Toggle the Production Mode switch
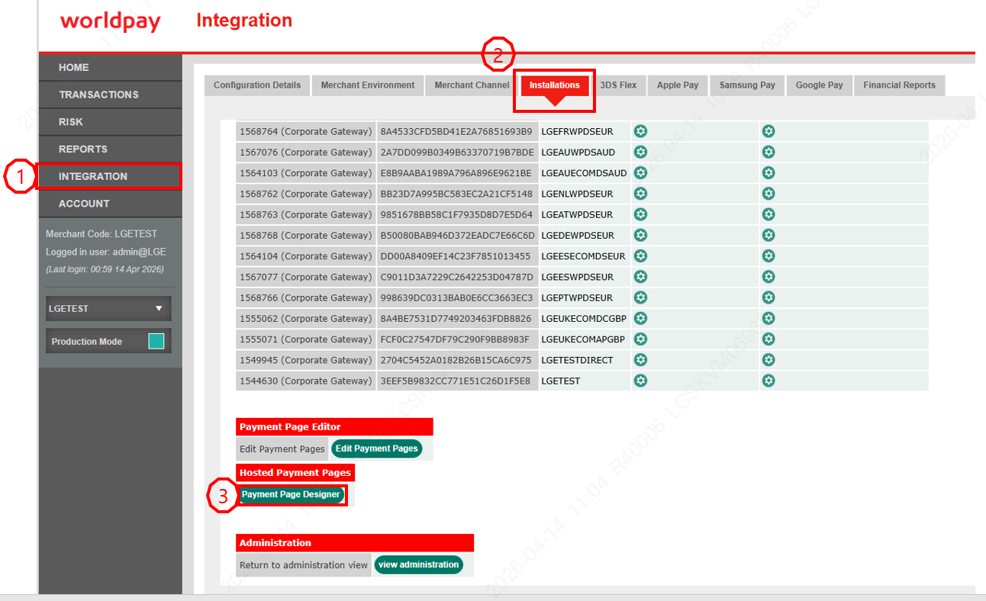Screen dimensions: 986x601 (156, 342)
